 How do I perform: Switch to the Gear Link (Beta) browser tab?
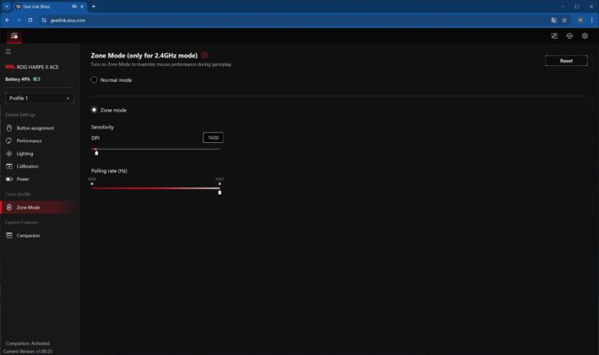[x=49, y=7]
